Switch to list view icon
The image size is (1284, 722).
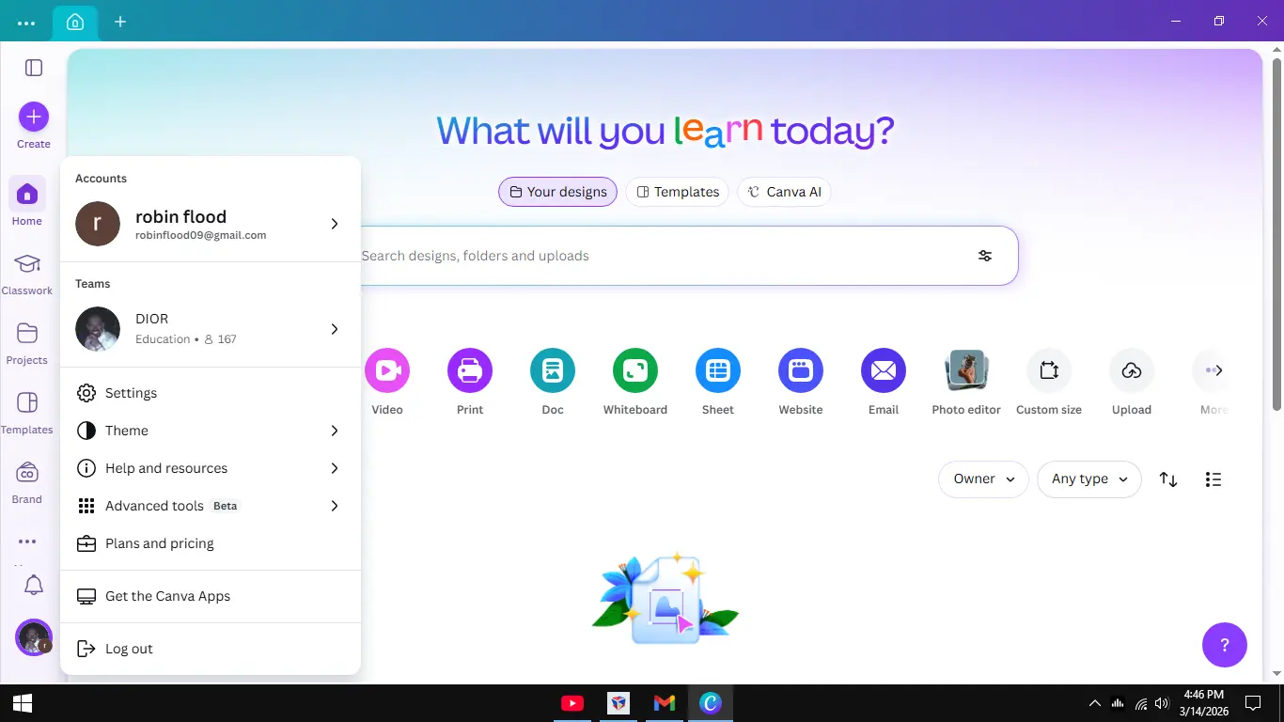1214,479
